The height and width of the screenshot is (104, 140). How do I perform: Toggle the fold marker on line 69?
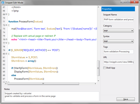click(x=6, y=14)
